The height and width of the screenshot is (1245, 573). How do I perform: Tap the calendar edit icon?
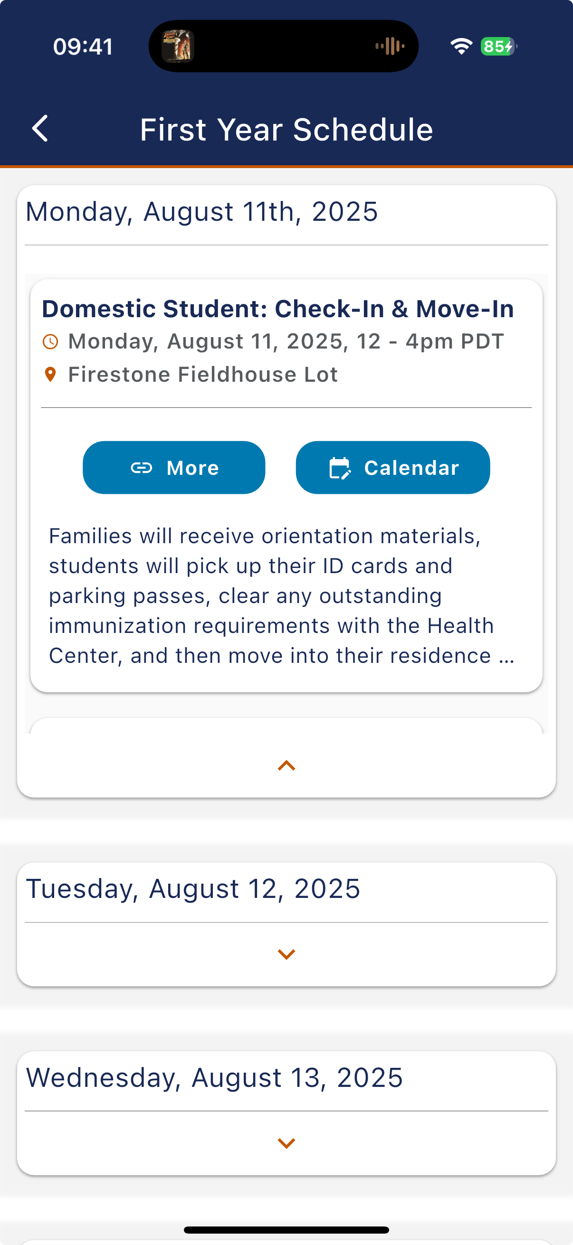[x=339, y=468]
